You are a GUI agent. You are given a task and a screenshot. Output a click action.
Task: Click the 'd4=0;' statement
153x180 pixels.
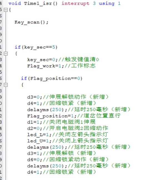coord(35,160)
